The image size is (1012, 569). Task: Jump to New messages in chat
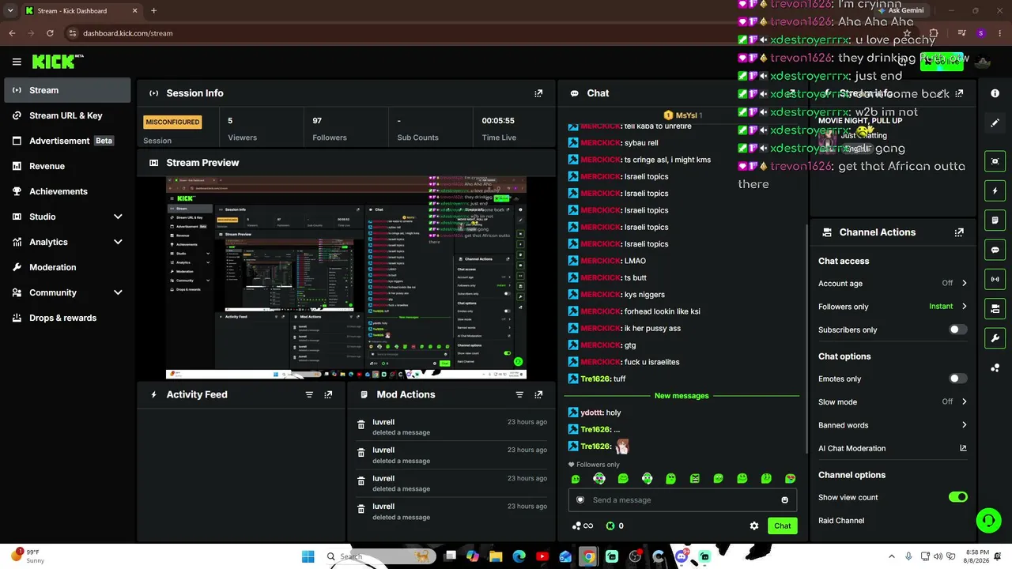coord(682,395)
